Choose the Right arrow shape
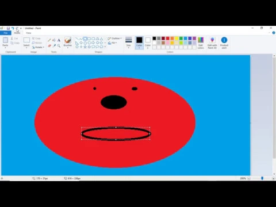This screenshot has width=276, height=207. point(93,43)
